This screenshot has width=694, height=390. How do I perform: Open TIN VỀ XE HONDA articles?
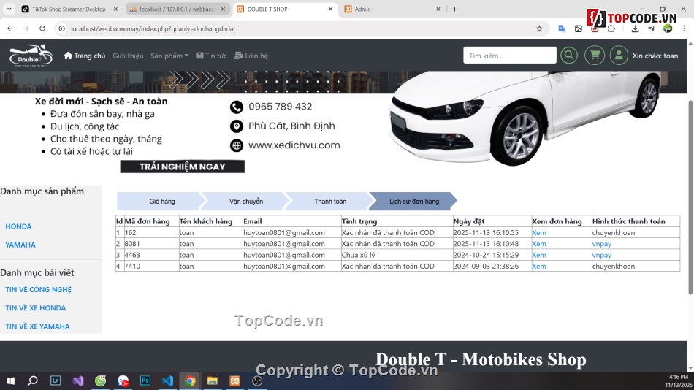click(x=35, y=308)
